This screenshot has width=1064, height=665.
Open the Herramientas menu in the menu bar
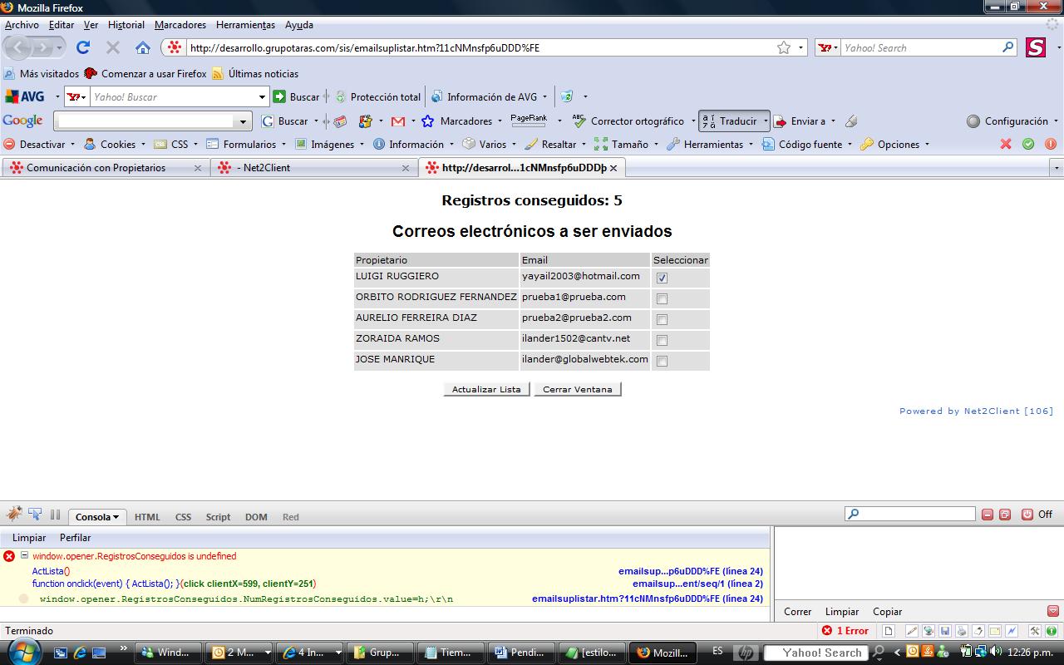[x=245, y=25]
